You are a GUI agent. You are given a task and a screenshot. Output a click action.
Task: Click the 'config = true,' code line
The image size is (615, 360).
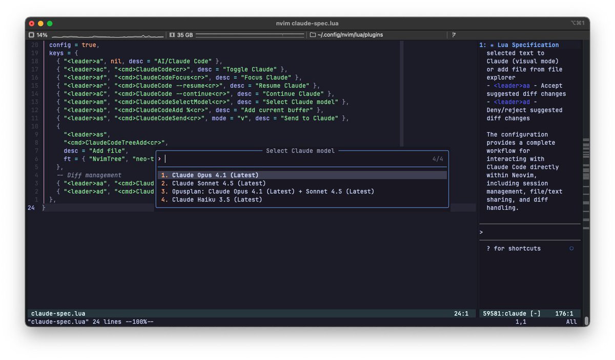coord(74,45)
